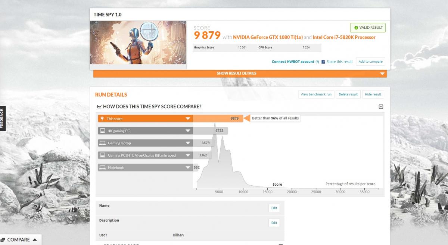Click Delete result button
The height and width of the screenshot is (245, 448).
coord(348,94)
